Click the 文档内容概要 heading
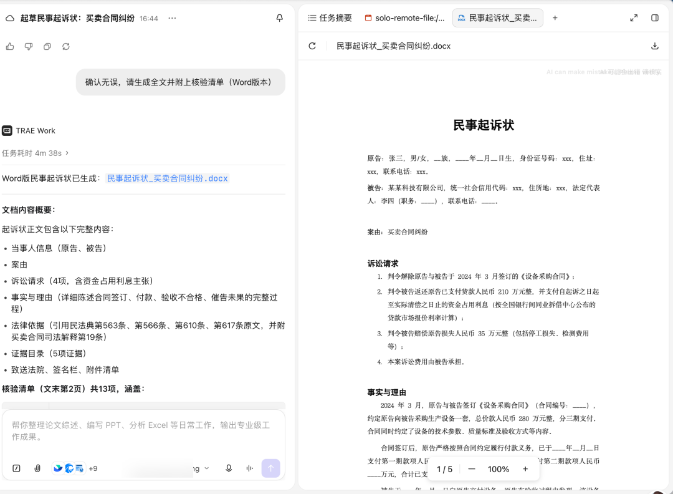This screenshot has height=494, width=673. (x=28, y=210)
